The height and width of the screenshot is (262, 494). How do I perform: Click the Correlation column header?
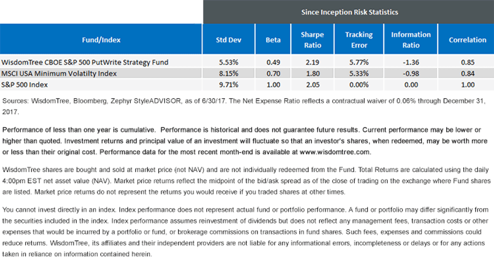tap(467, 40)
